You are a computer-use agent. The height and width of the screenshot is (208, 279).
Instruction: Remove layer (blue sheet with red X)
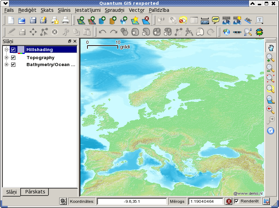[146, 20]
